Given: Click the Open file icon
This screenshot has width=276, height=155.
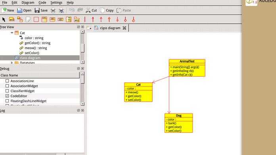Looking at the screenshot, I should point(20,10).
